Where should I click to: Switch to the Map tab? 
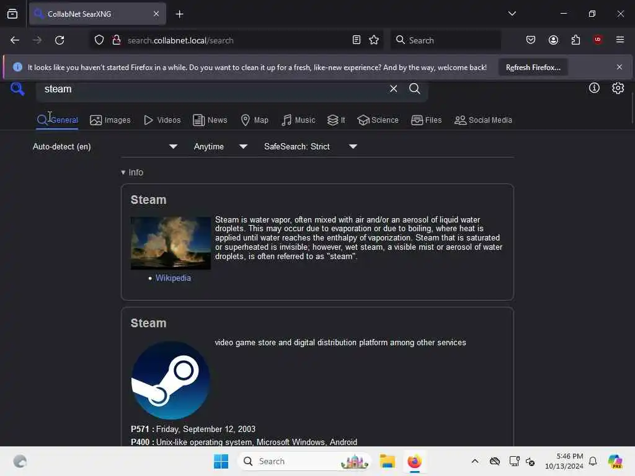click(x=254, y=120)
